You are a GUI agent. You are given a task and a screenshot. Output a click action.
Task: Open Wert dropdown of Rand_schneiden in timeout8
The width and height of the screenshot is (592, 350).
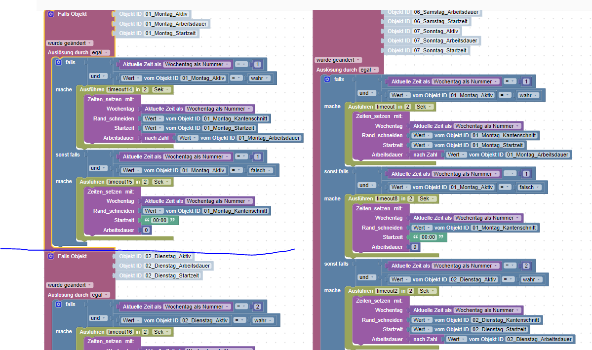pyautogui.click(x=422, y=228)
